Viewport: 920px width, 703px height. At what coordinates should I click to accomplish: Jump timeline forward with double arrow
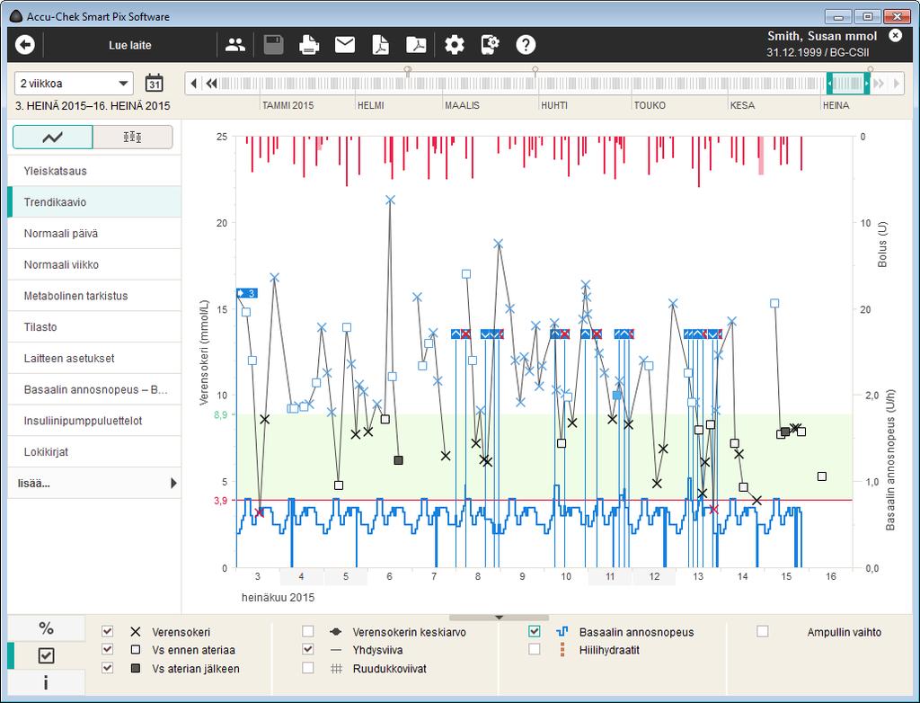tap(879, 84)
